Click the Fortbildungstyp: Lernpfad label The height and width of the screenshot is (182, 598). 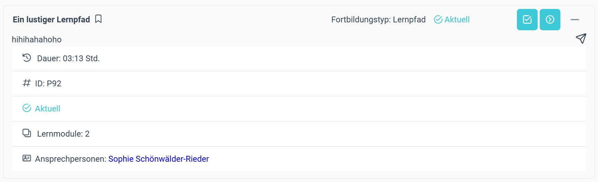(x=379, y=20)
